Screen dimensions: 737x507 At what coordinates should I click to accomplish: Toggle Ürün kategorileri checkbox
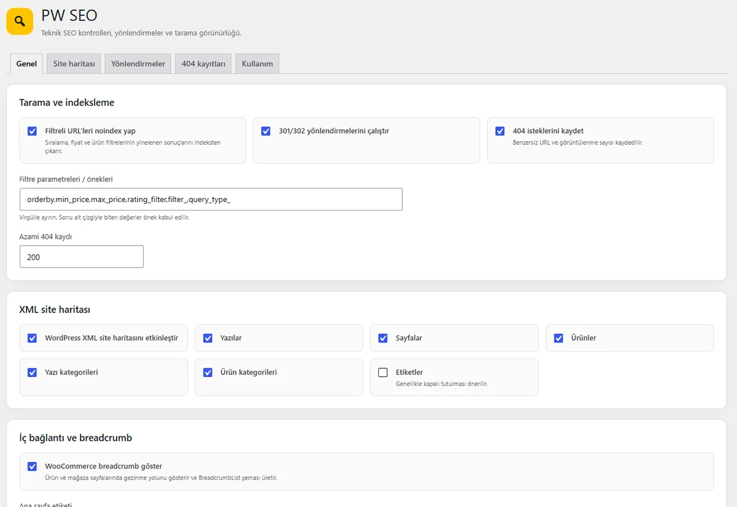click(x=208, y=373)
